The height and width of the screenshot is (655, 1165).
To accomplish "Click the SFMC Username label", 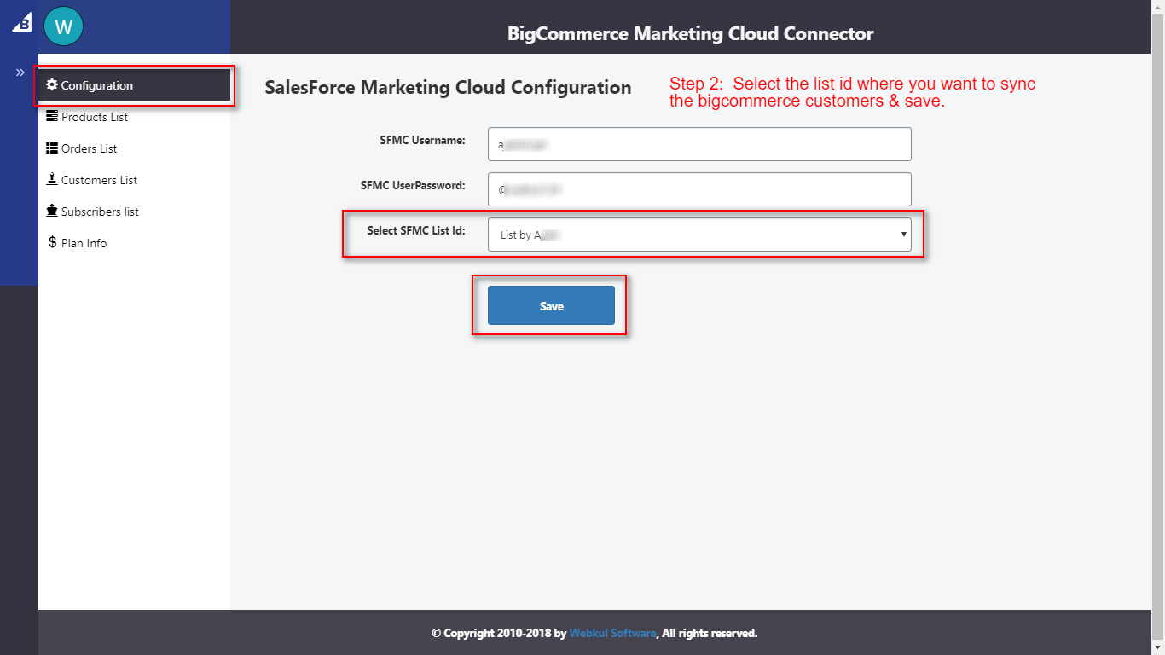I will tap(423, 140).
